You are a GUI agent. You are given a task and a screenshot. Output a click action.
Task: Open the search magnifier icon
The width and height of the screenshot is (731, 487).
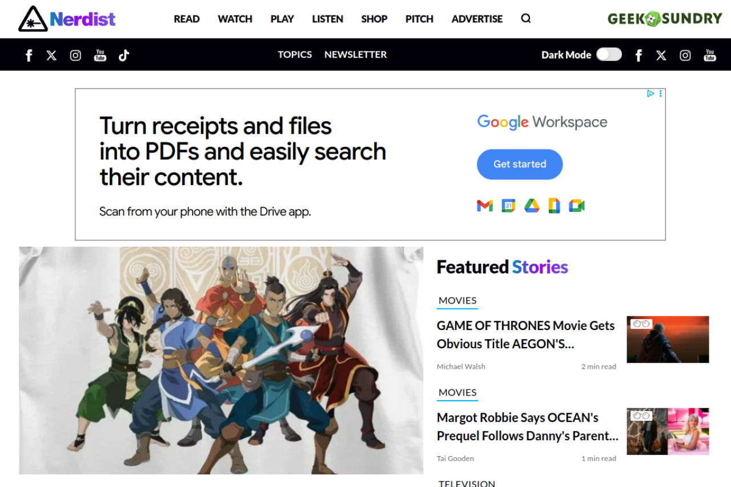[526, 18]
